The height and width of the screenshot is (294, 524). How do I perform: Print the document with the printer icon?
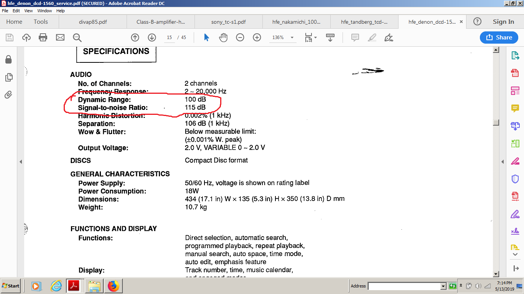(x=43, y=38)
